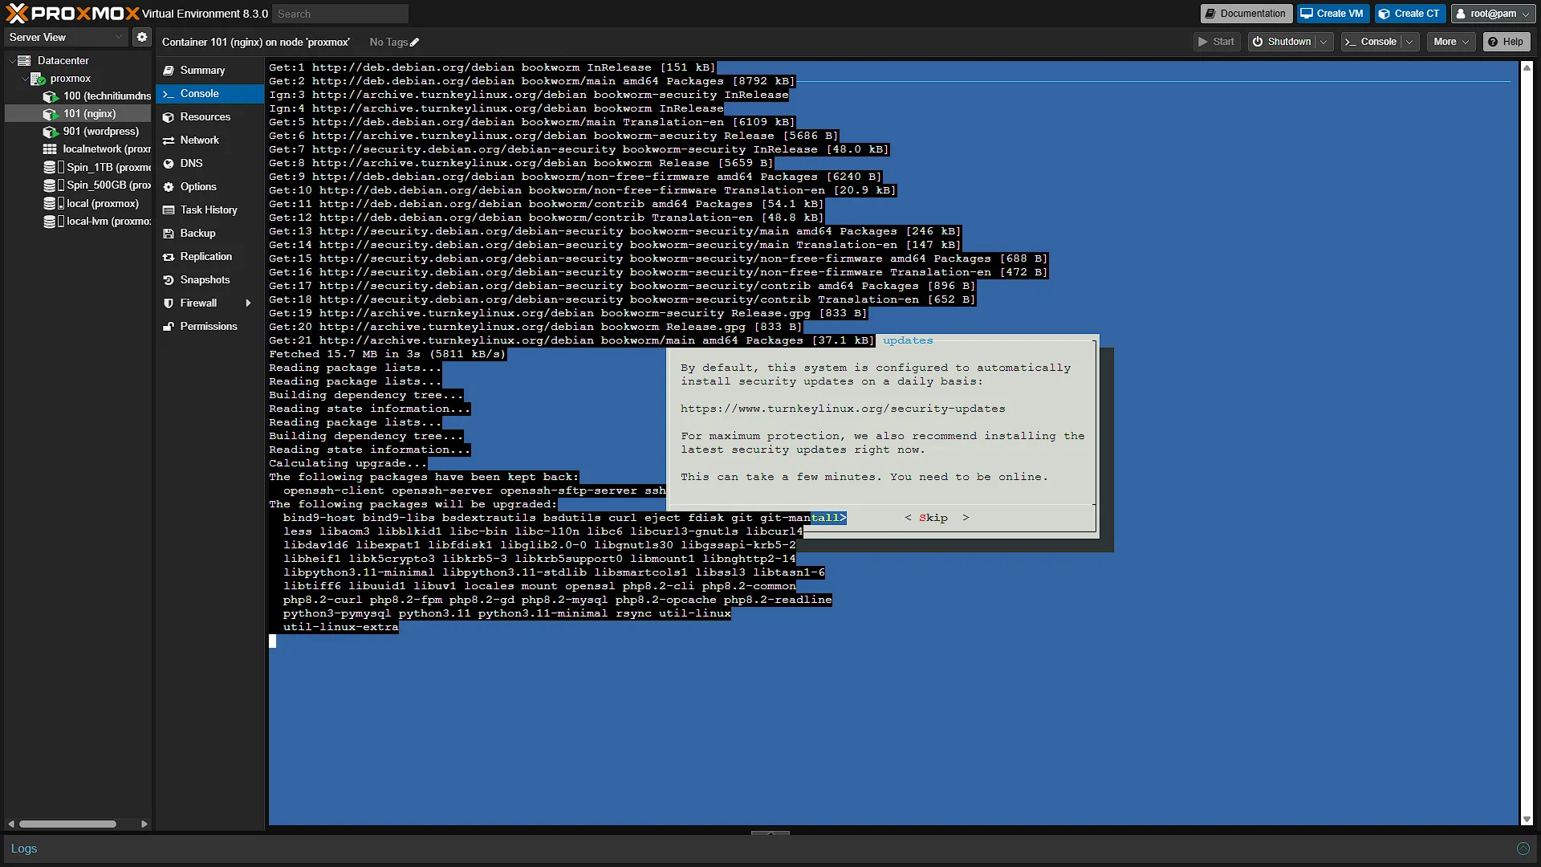Open localnetwork SDN zone entry
This screenshot has height=867, width=1541.
coord(106,149)
